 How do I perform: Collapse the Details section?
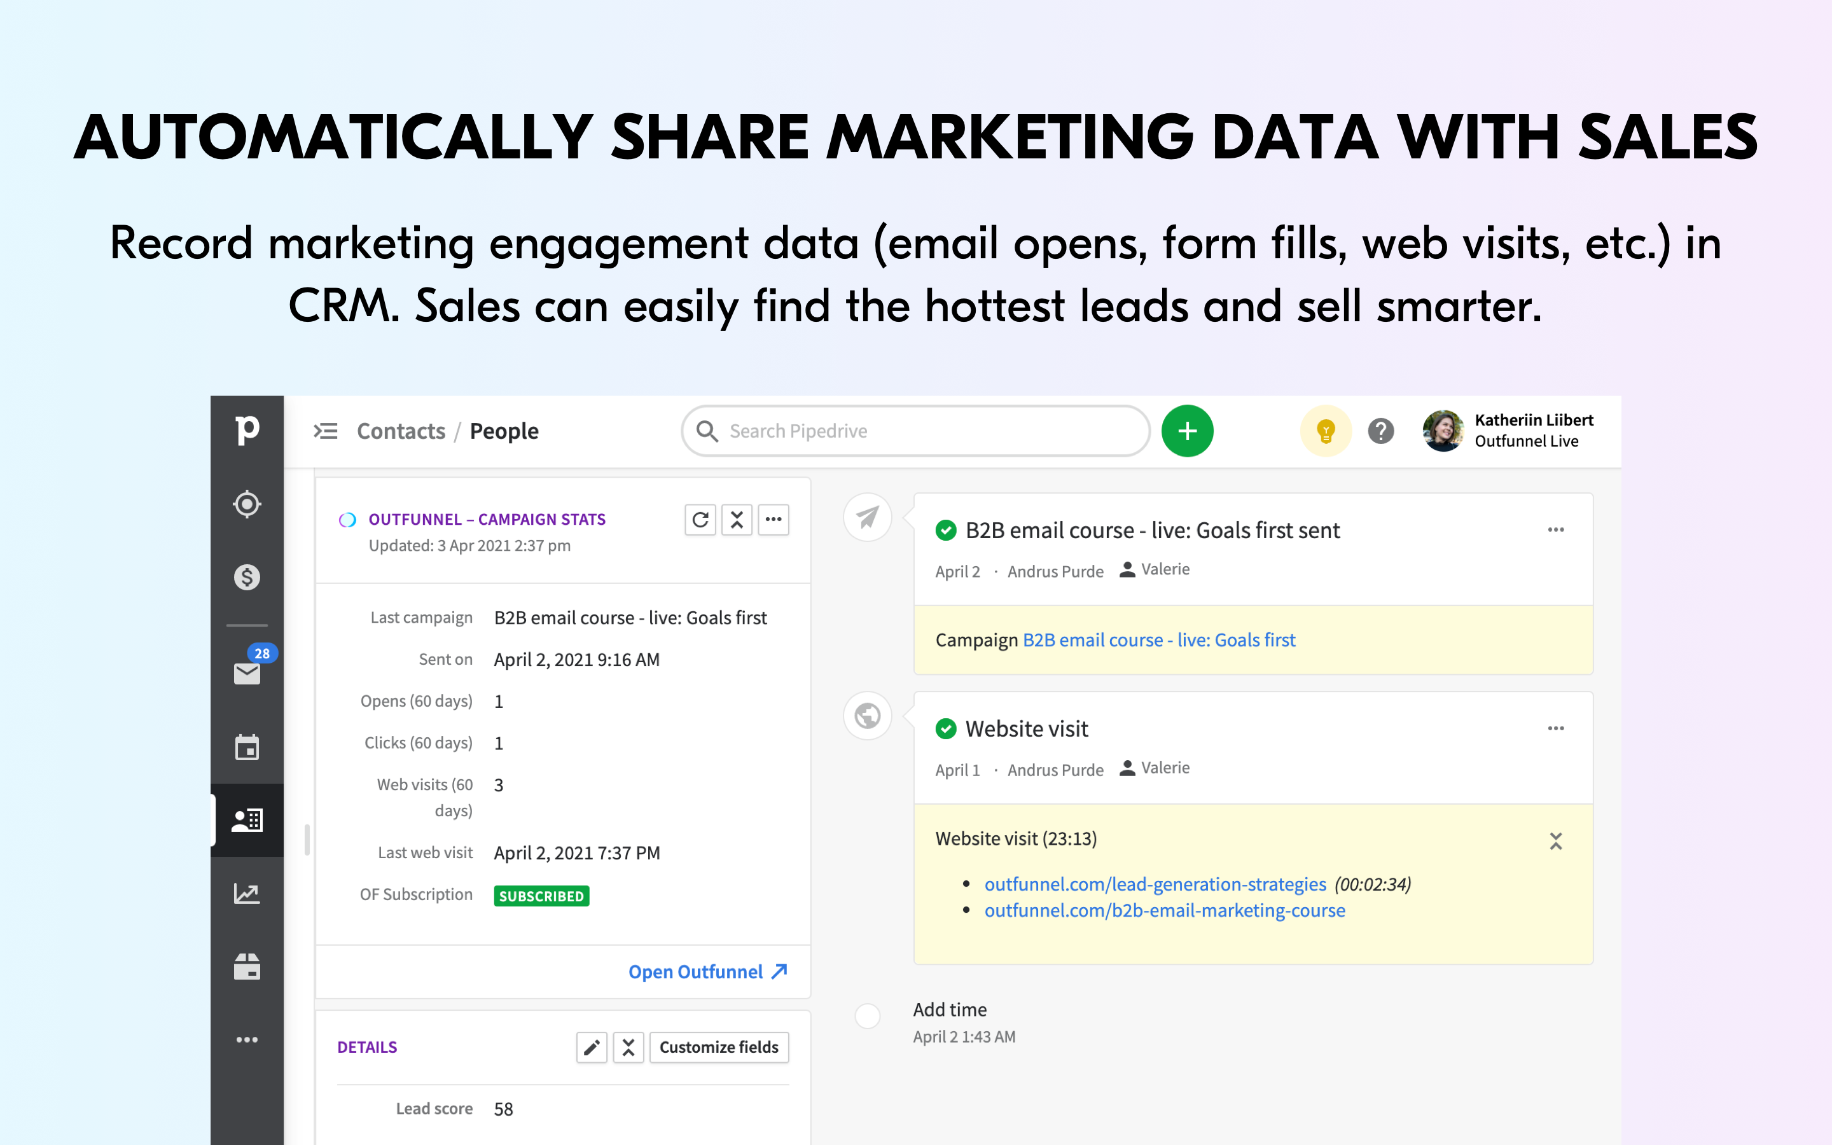click(628, 1047)
